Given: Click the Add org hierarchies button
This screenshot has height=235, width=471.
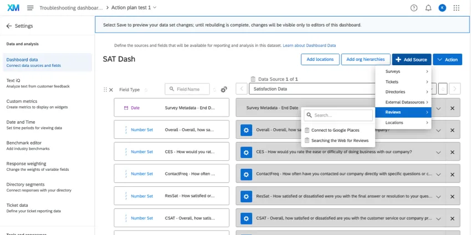Looking at the screenshot, I should (365, 60).
